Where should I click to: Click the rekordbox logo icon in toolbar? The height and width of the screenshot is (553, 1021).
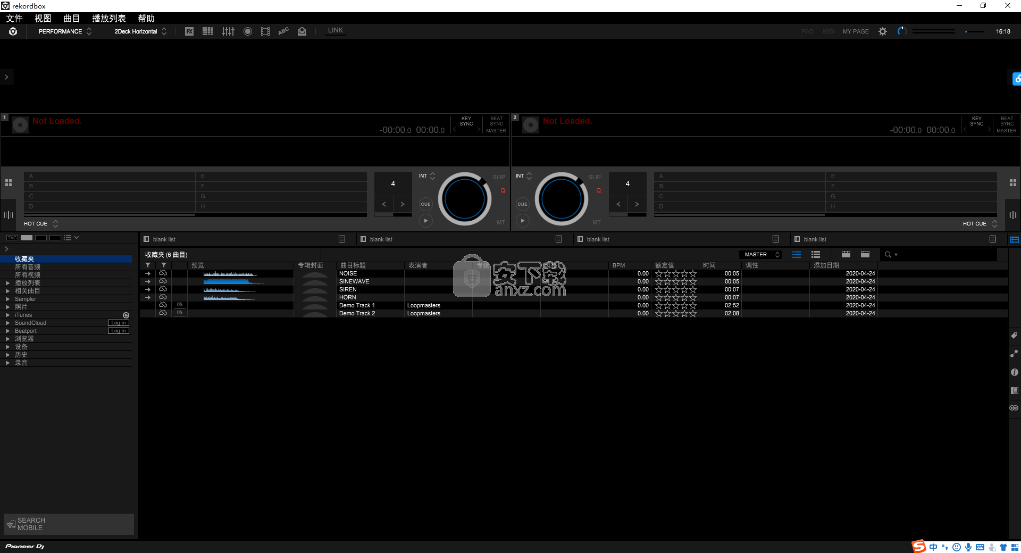pos(13,31)
